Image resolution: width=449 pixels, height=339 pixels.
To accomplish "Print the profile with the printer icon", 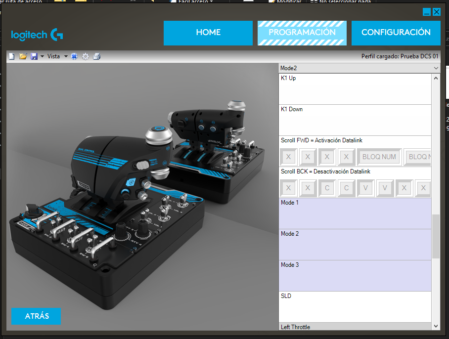I will (97, 57).
